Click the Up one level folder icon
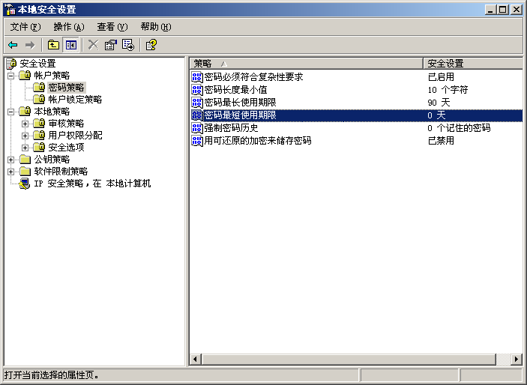This screenshot has height=385, width=527. coord(53,45)
